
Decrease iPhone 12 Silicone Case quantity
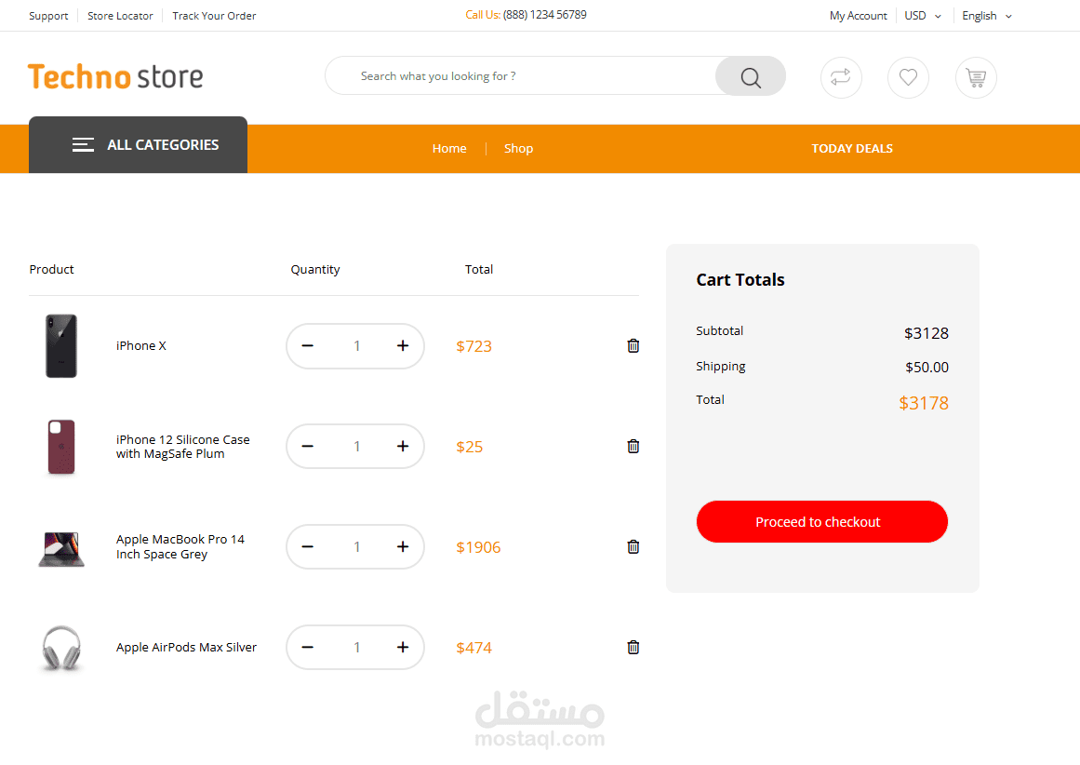click(x=307, y=447)
